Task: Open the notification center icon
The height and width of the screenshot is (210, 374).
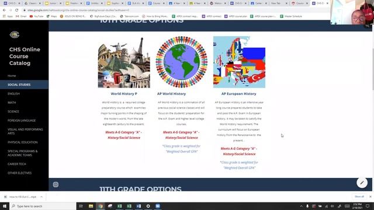Action: 368,206
